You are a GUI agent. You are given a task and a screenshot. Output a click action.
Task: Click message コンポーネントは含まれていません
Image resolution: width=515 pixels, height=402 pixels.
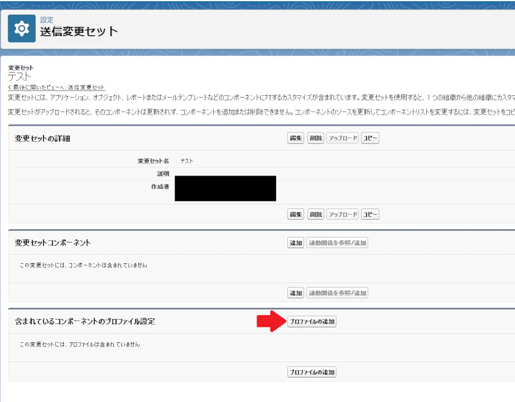click(x=84, y=265)
